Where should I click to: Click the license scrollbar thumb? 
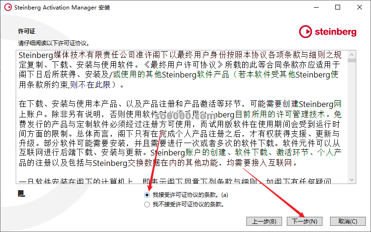coord(351,60)
